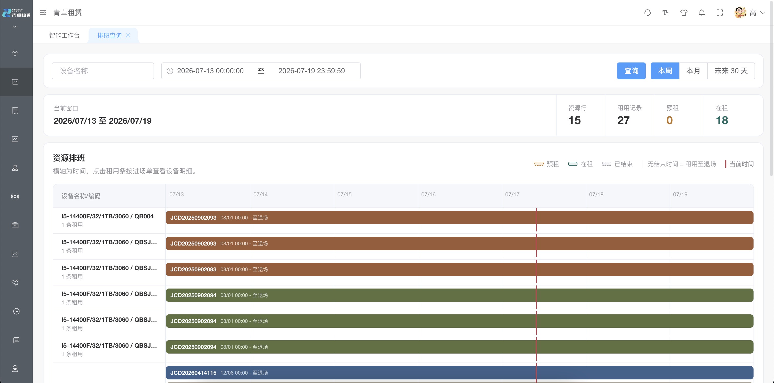
Task: Open the broadcast signal sidebar icon
Action: (x=15, y=196)
